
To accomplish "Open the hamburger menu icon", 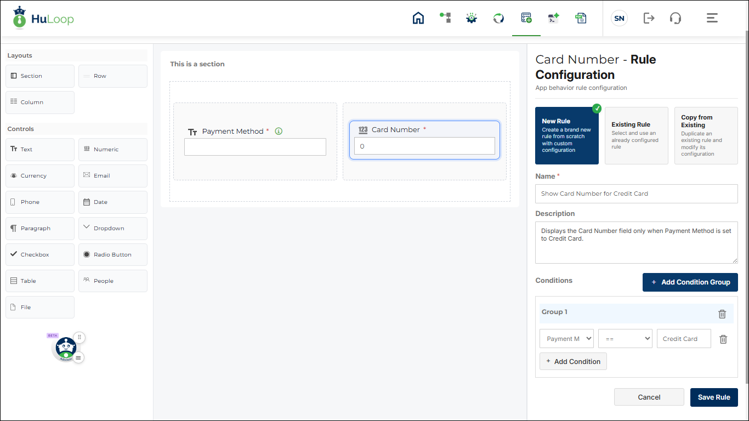I will click(x=712, y=18).
